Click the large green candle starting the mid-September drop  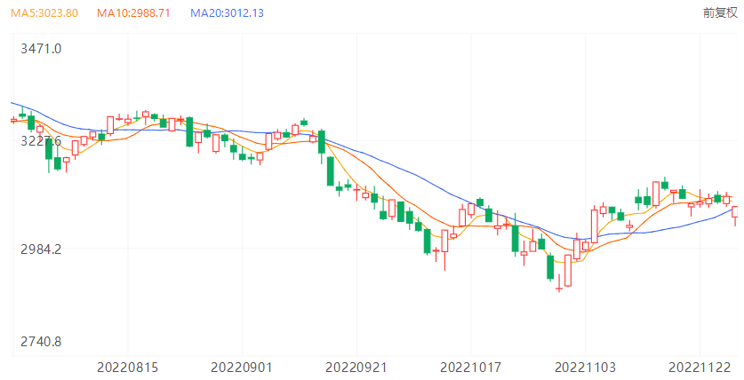tap(331, 170)
